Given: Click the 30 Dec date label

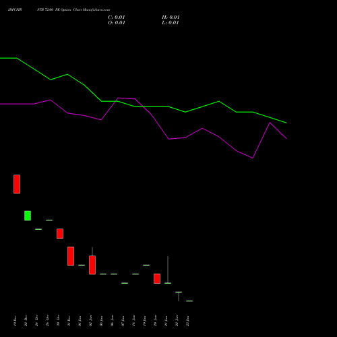Looking at the screenshot, I should [58, 321].
